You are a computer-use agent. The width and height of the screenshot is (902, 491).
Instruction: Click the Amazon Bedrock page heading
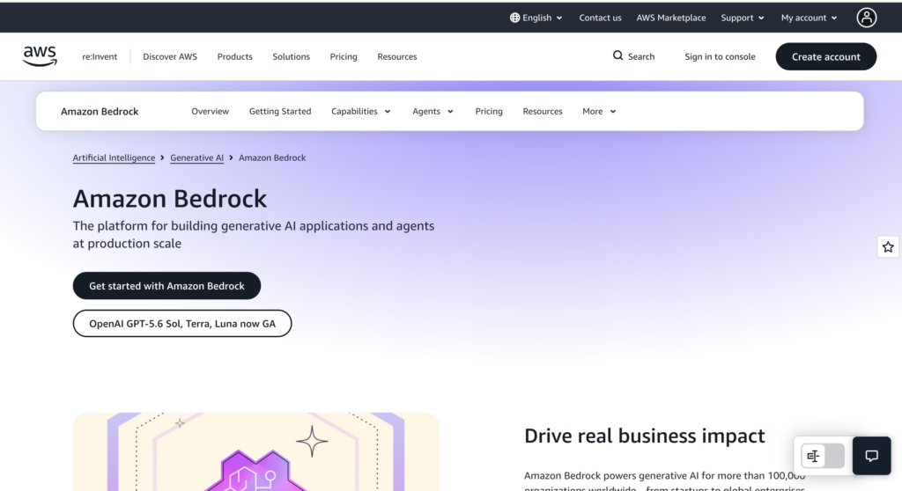click(170, 199)
